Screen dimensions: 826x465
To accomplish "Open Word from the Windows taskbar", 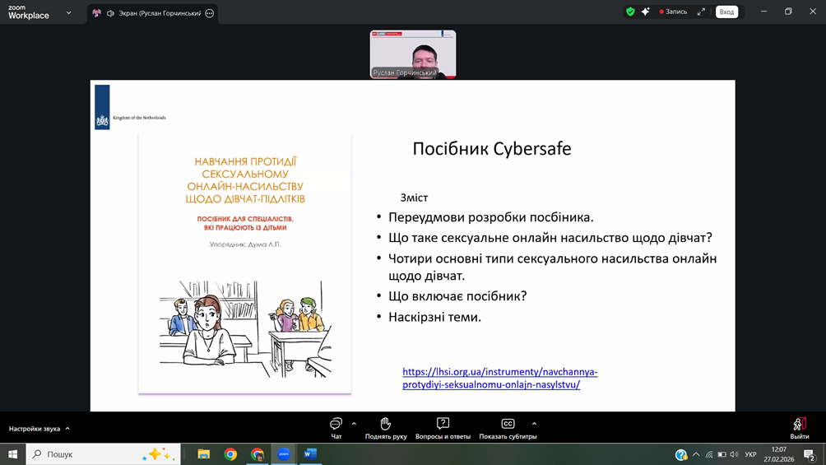I will [310, 454].
